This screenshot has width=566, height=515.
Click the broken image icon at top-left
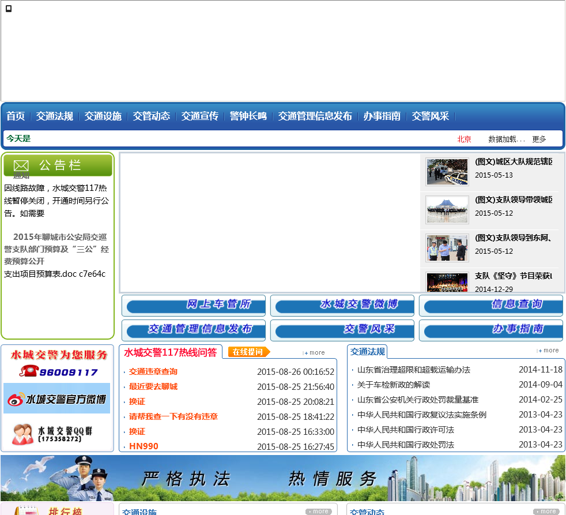9,9
